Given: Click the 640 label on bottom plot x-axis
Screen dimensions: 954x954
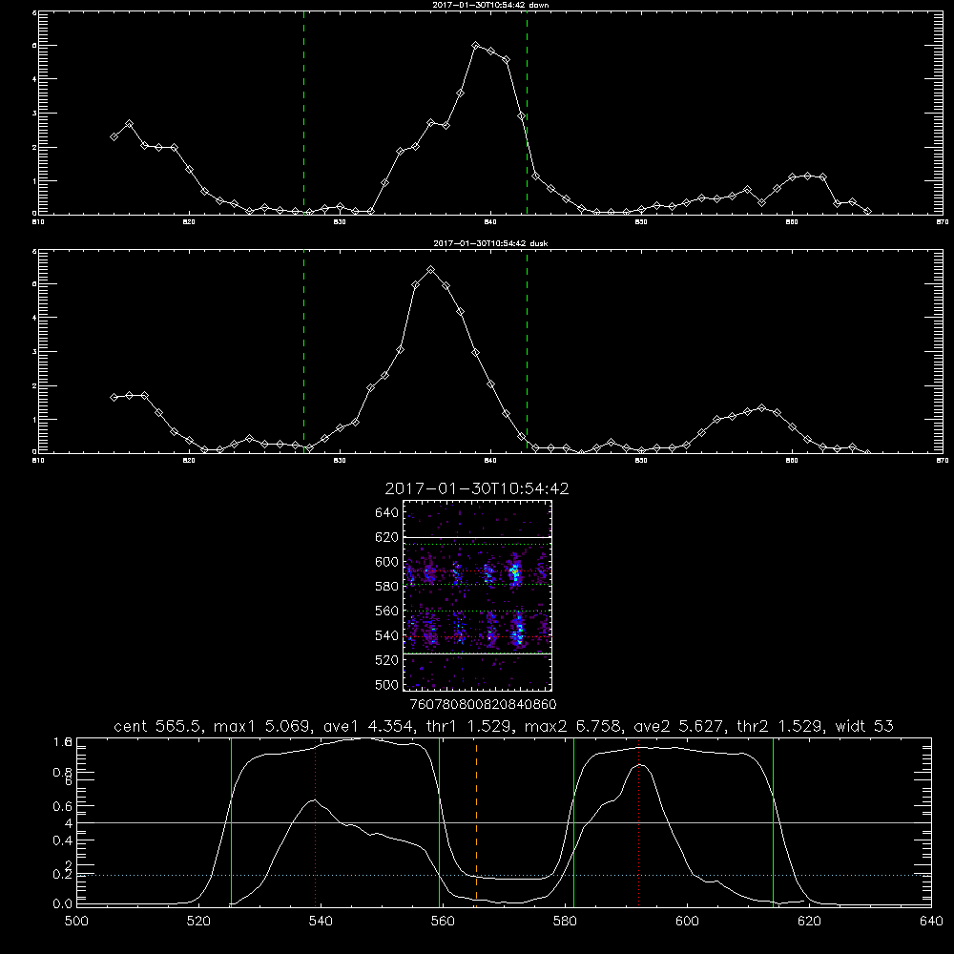Looking at the screenshot, I should point(931,922).
